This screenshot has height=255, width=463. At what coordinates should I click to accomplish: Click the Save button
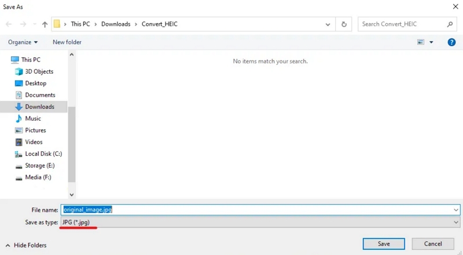coord(384,244)
